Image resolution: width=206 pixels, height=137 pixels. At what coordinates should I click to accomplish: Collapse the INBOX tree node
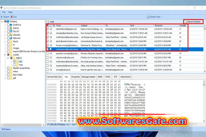pyautogui.click(x=8, y=58)
